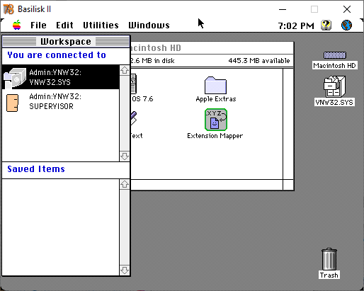Open the Apple Extras folder

point(215,86)
